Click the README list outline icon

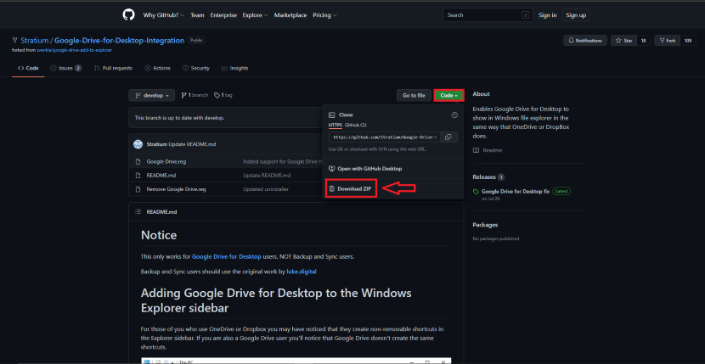tap(138, 211)
